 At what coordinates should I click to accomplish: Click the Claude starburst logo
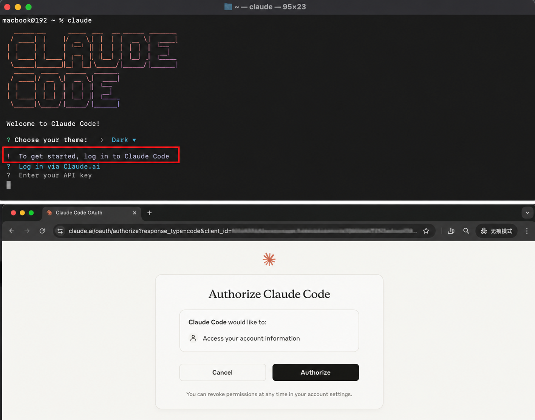(x=269, y=259)
